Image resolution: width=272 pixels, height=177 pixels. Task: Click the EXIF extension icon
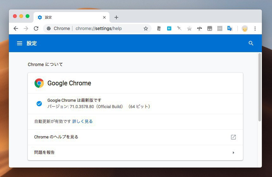click(219, 28)
